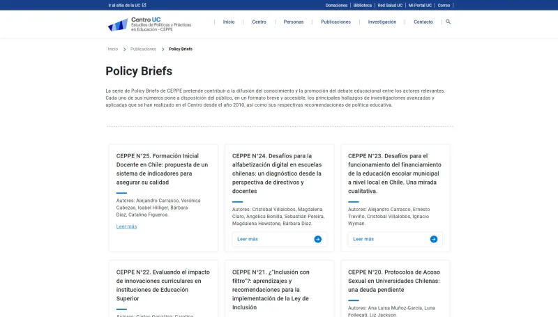Image resolution: width=558 pixels, height=317 pixels.
Task: Open the Investigación menu item
Action: [382, 22]
